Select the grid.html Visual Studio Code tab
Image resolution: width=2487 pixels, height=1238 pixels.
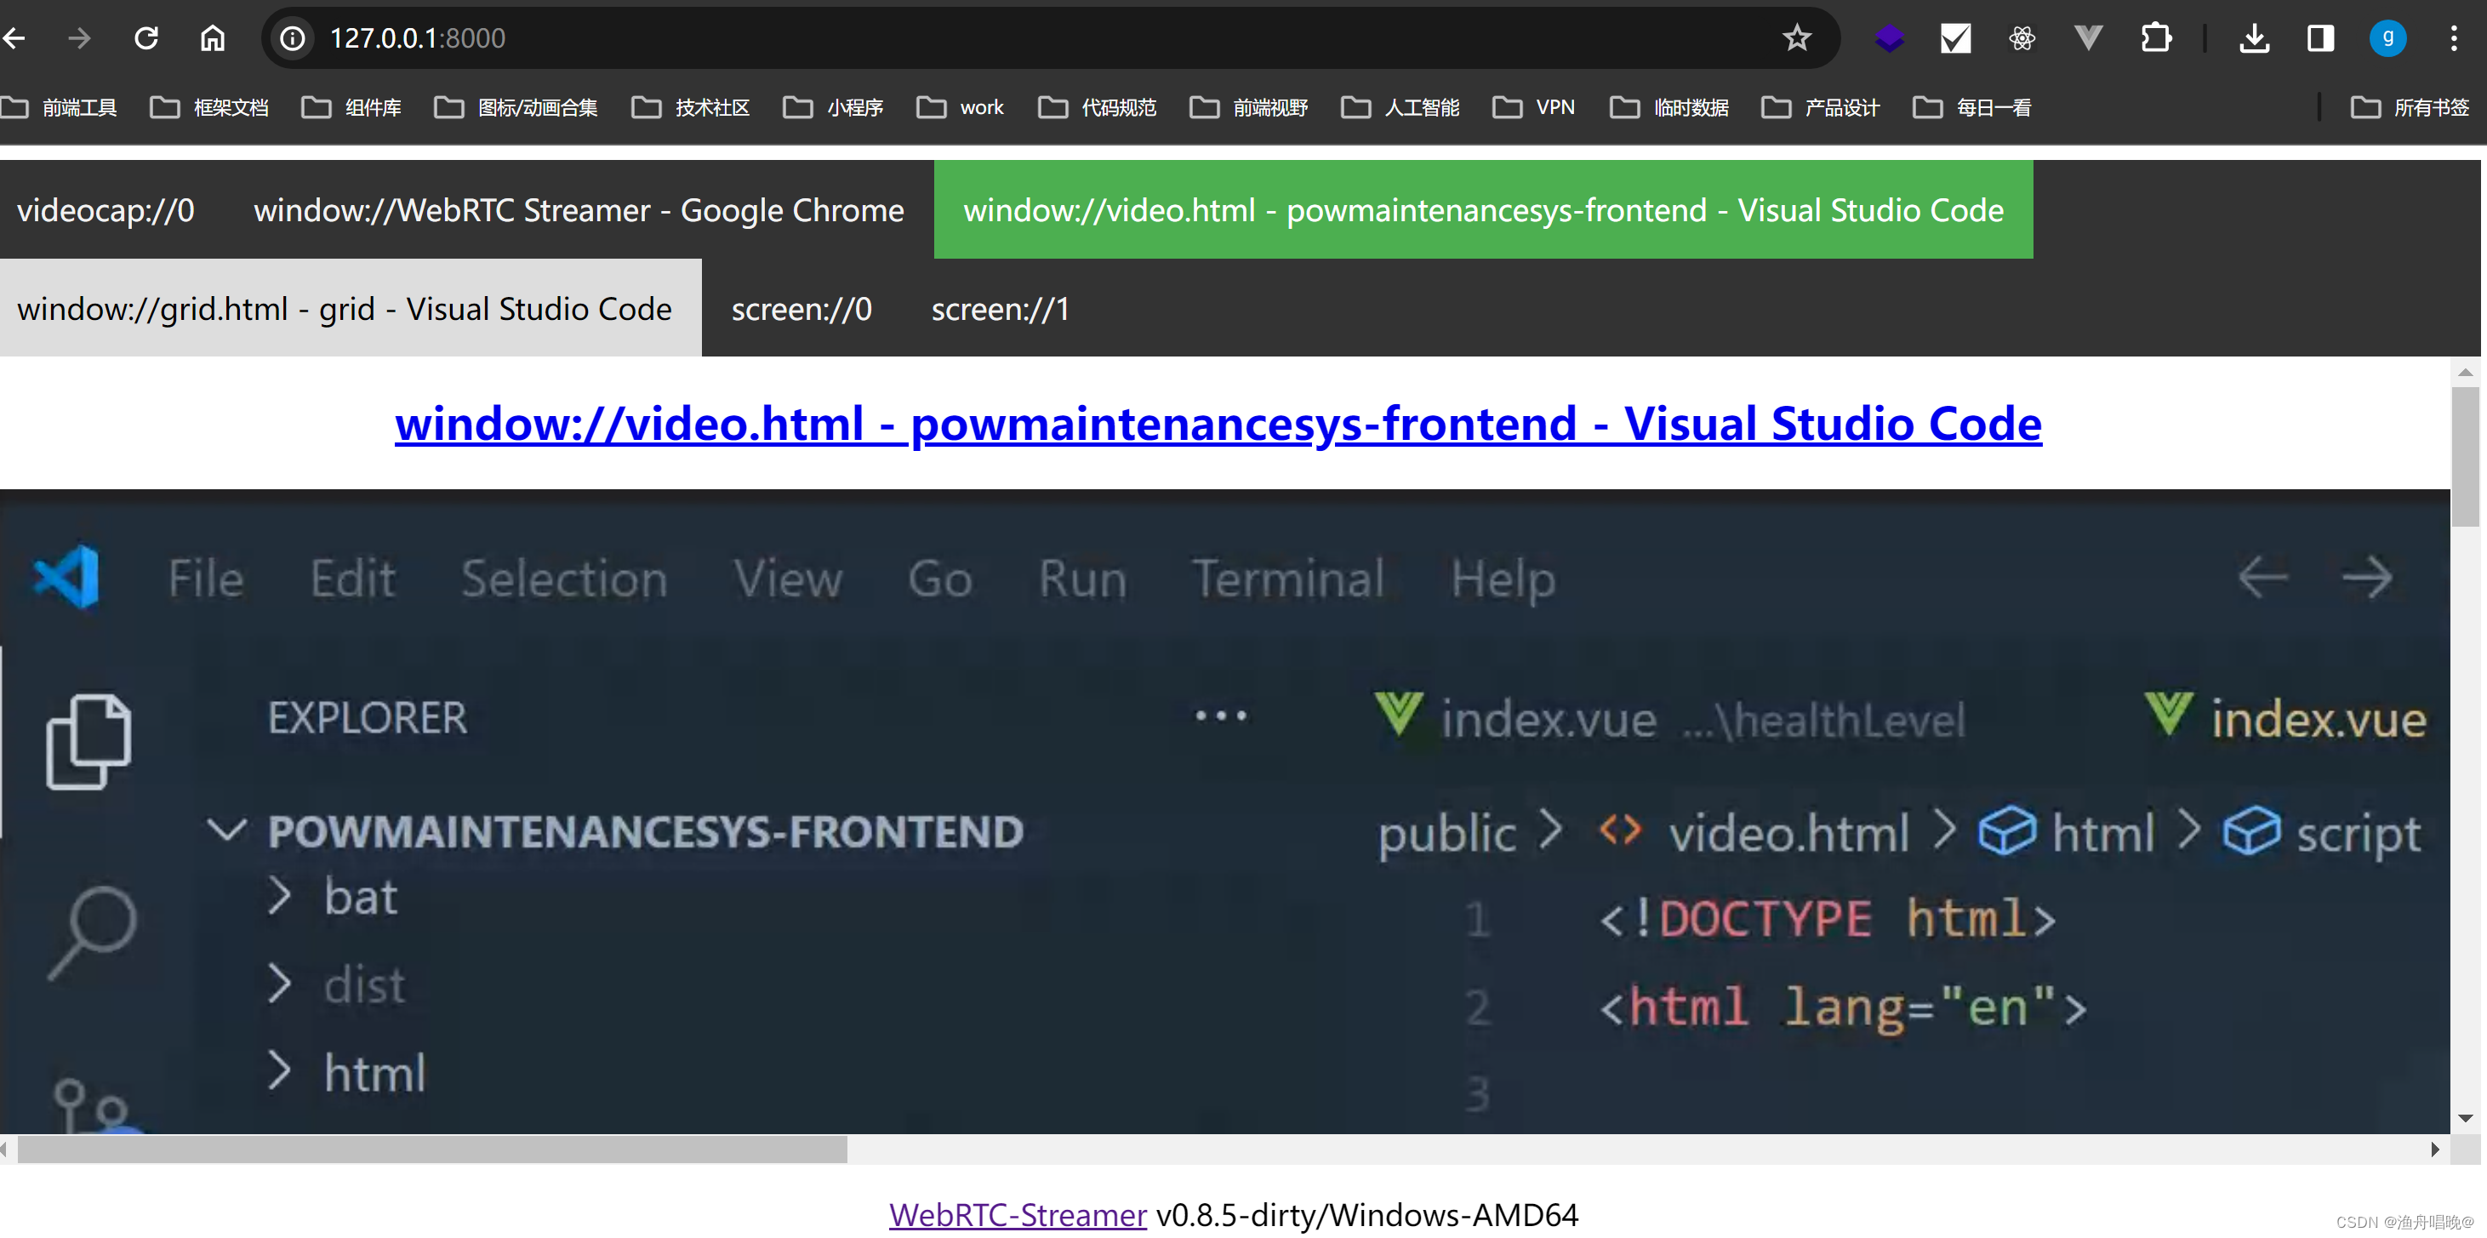(x=345, y=309)
